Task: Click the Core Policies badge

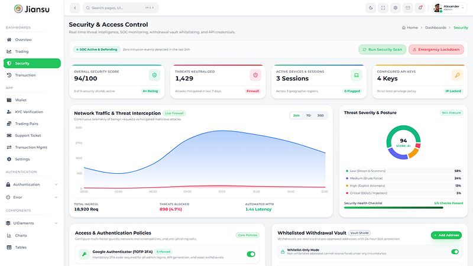Action: [x=247, y=235]
